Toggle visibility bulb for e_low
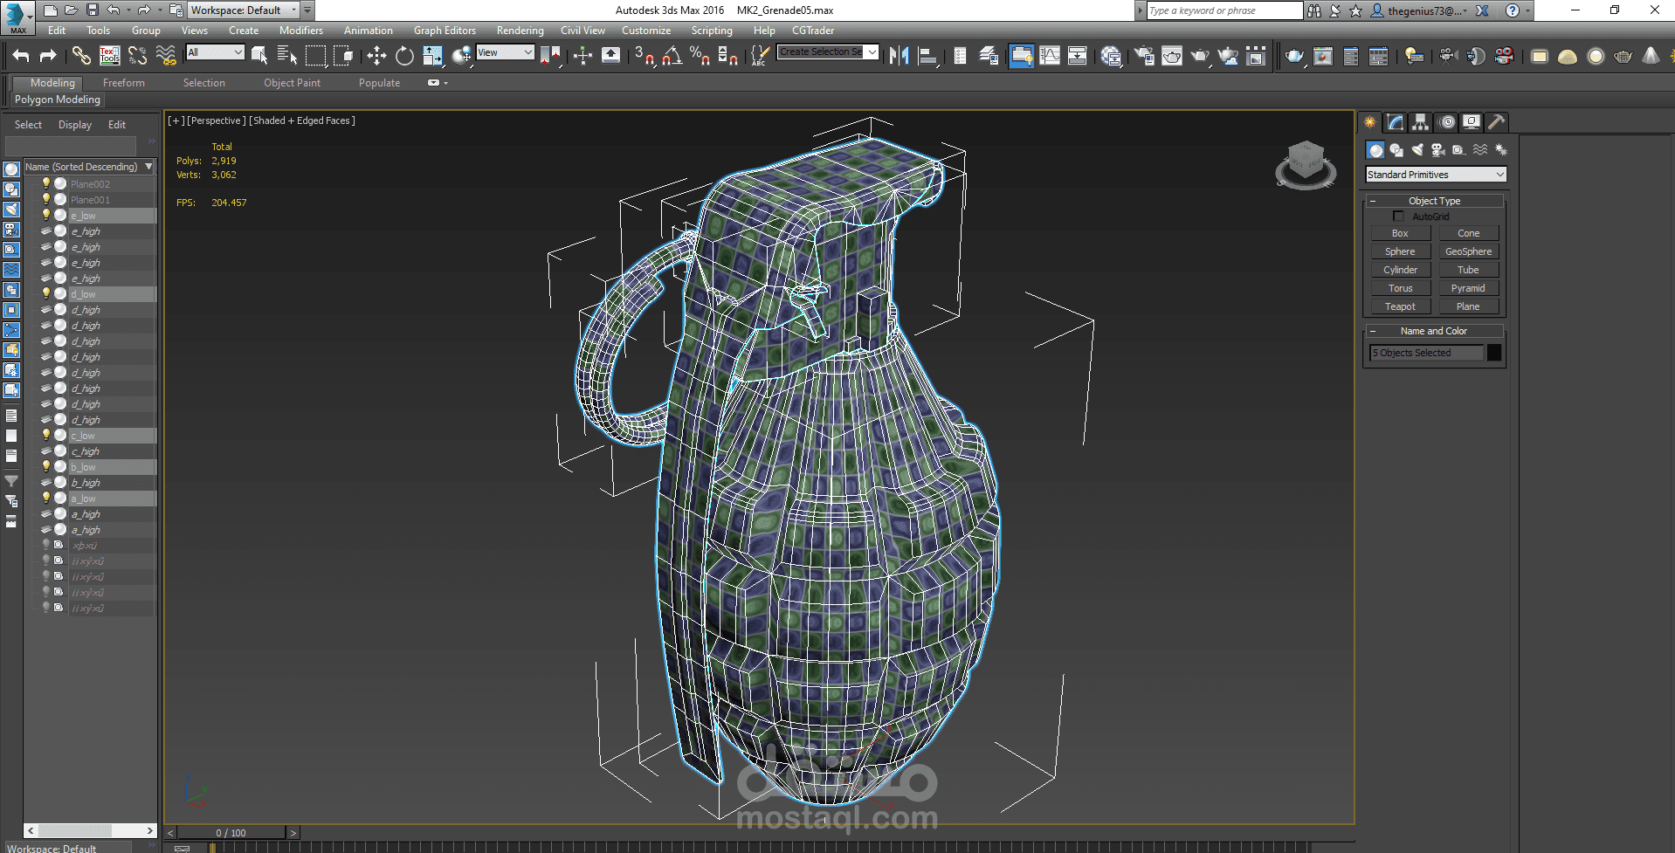 [x=46, y=215]
